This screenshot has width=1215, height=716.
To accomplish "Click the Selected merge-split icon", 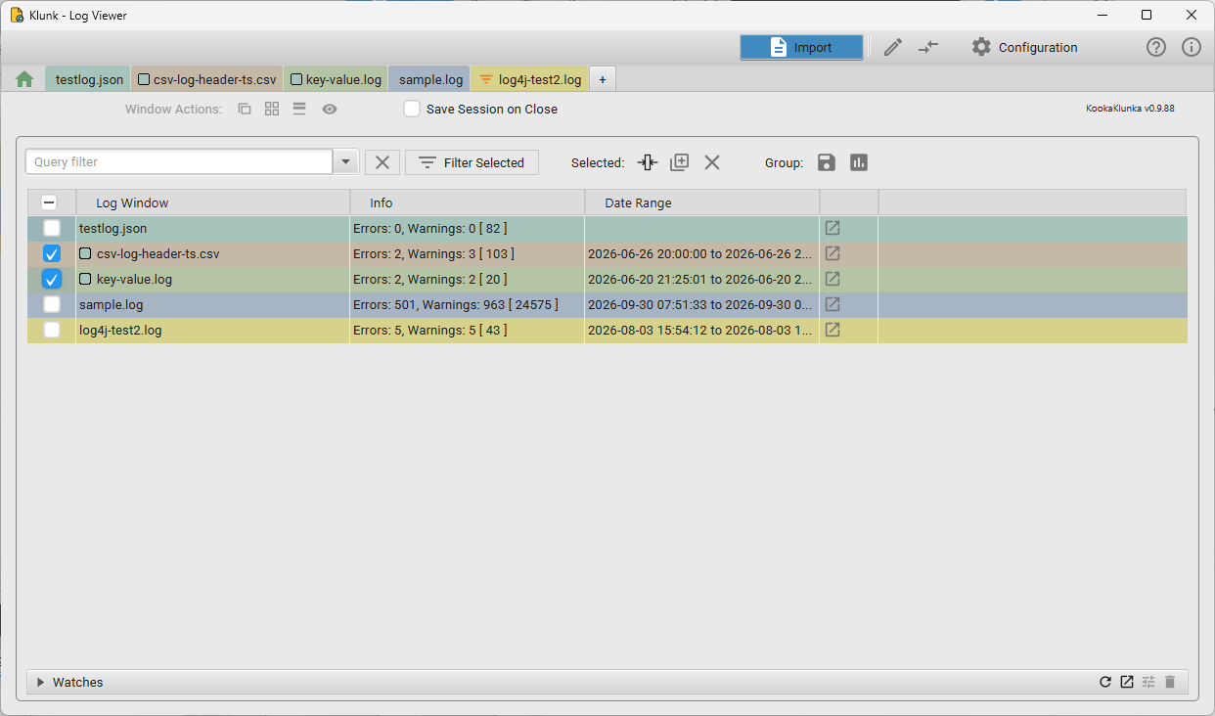I will tap(648, 162).
